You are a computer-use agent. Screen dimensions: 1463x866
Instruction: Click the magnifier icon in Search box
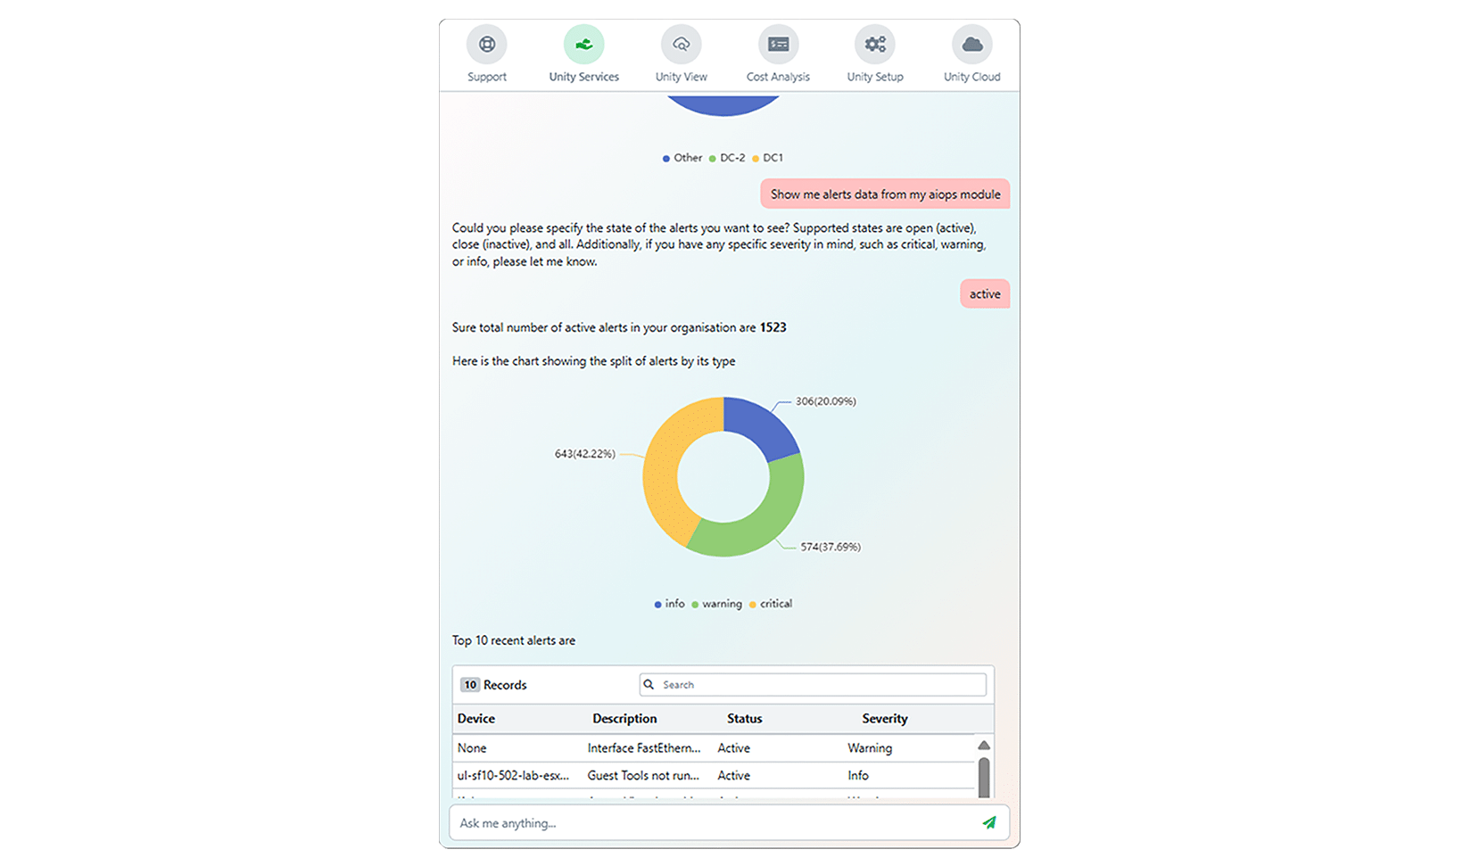click(x=649, y=684)
